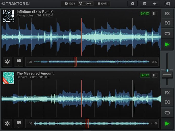175x131 pixels.
Task: Click elapsed time 1:38 on bottom deck
Action: tap(30, 123)
